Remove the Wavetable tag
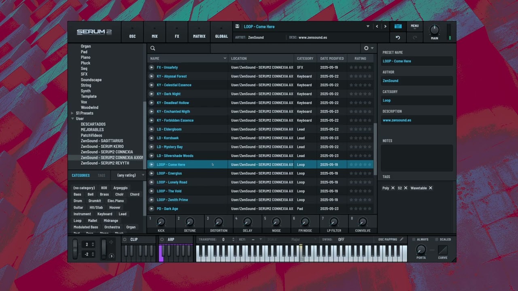The image size is (518, 291). click(430, 188)
